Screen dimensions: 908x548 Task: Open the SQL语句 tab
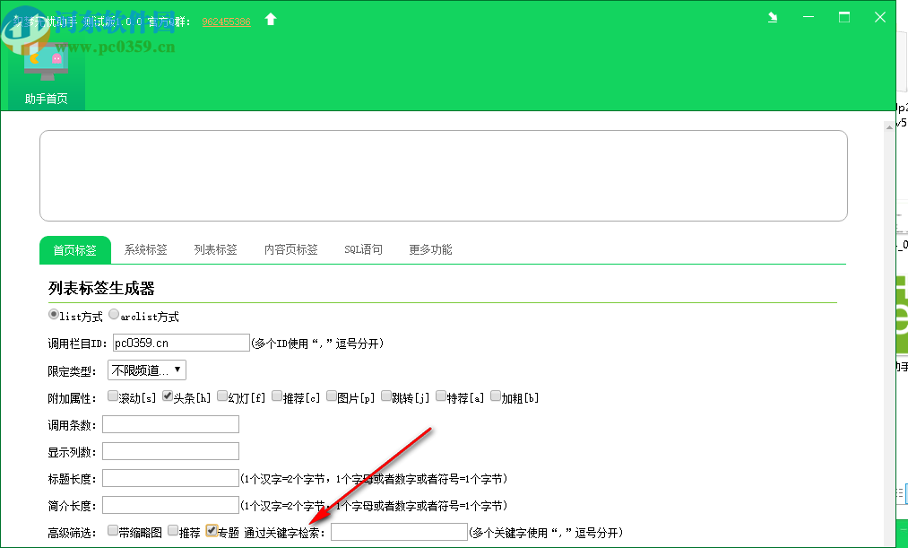coord(363,249)
